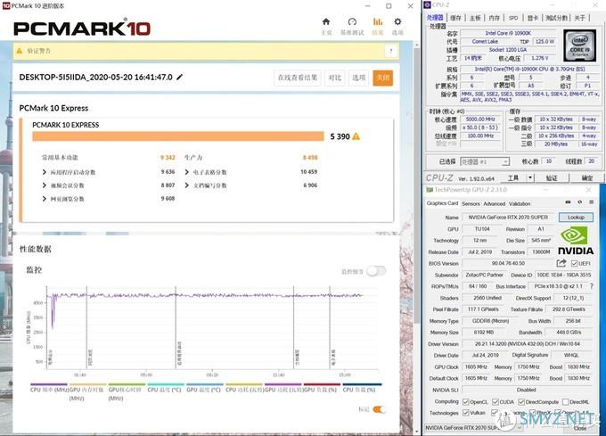Click the 在线查看结果 (view online) button
The width and height of the screenshot is (606, 436).
pos(298,78)
